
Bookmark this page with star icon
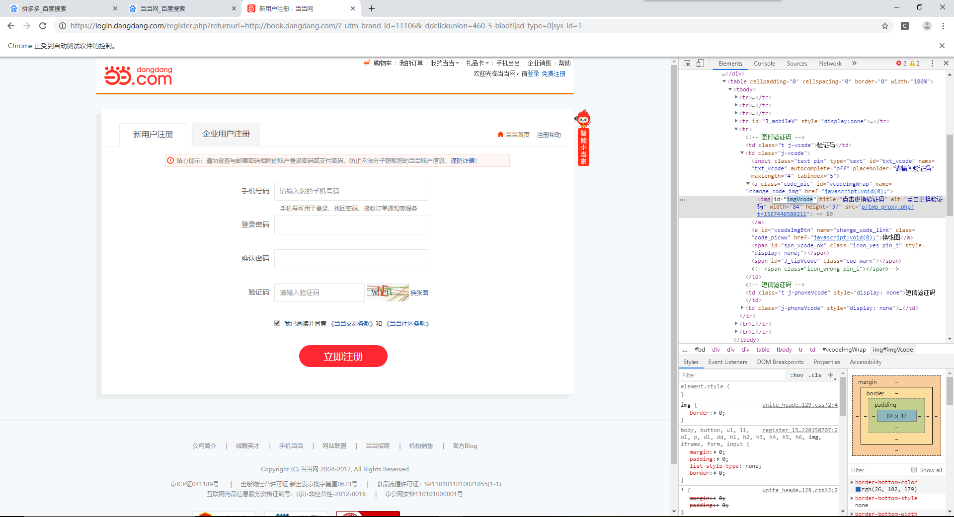coord(885,26)
